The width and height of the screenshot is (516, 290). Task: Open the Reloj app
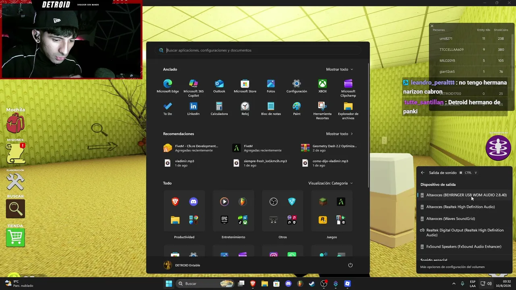[245, 109]
